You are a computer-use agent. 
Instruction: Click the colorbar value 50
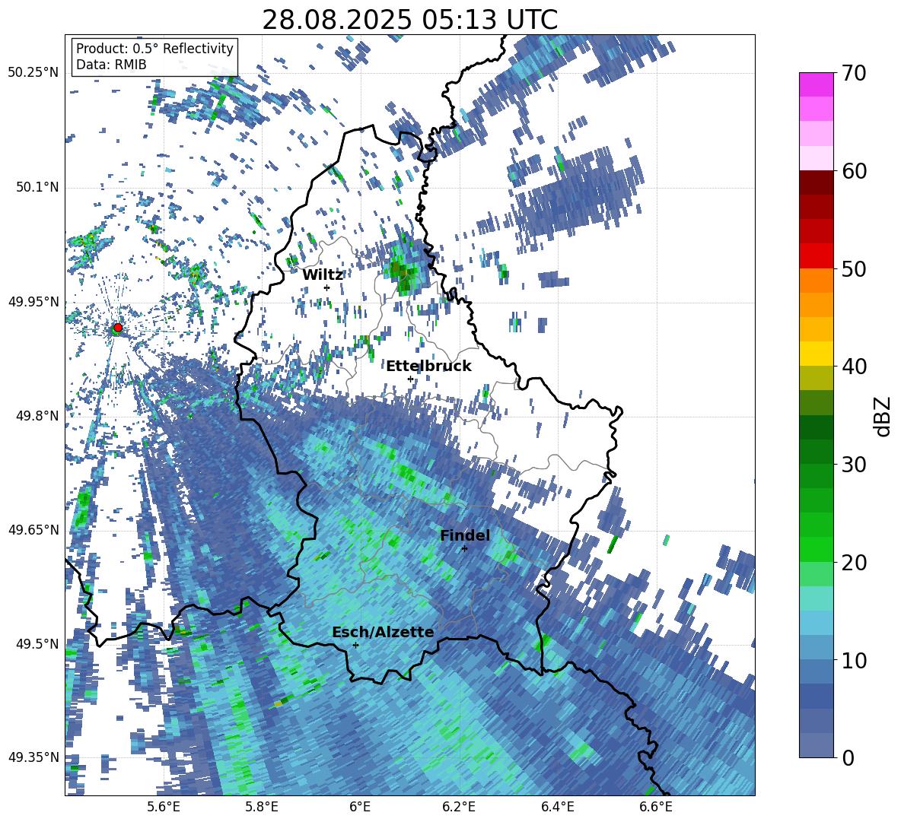click(854, 268)
